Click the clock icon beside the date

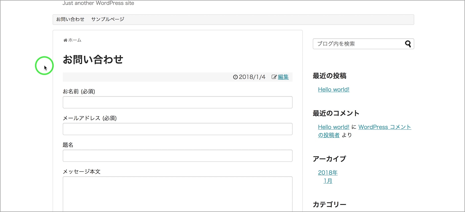click(235, 77)
